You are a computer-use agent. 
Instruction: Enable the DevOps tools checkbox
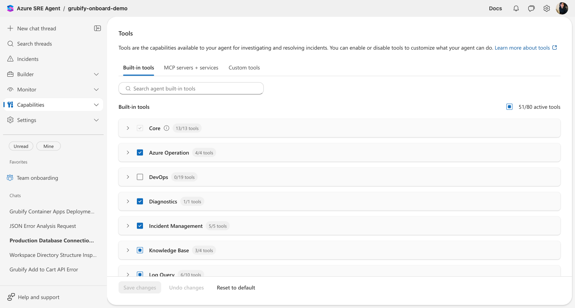coord(140,177)
